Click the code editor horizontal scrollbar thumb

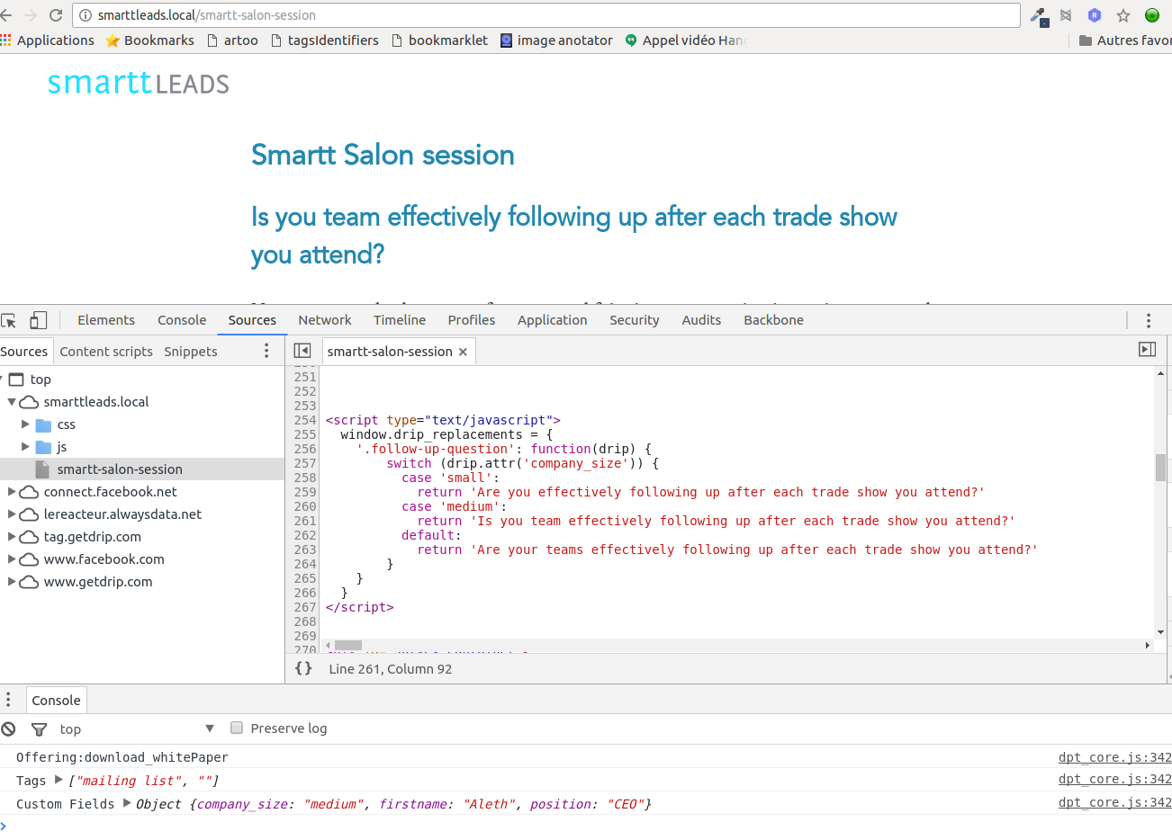348,645
